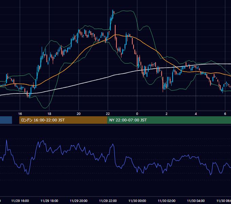This screenshot has width=231, height=204.
Task: Click the 16 hour label on chart axis
Action: coord(20,114)
